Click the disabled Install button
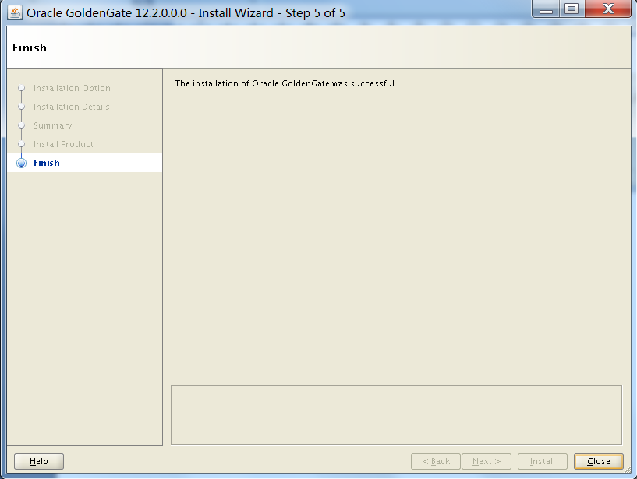 (543, 461)
